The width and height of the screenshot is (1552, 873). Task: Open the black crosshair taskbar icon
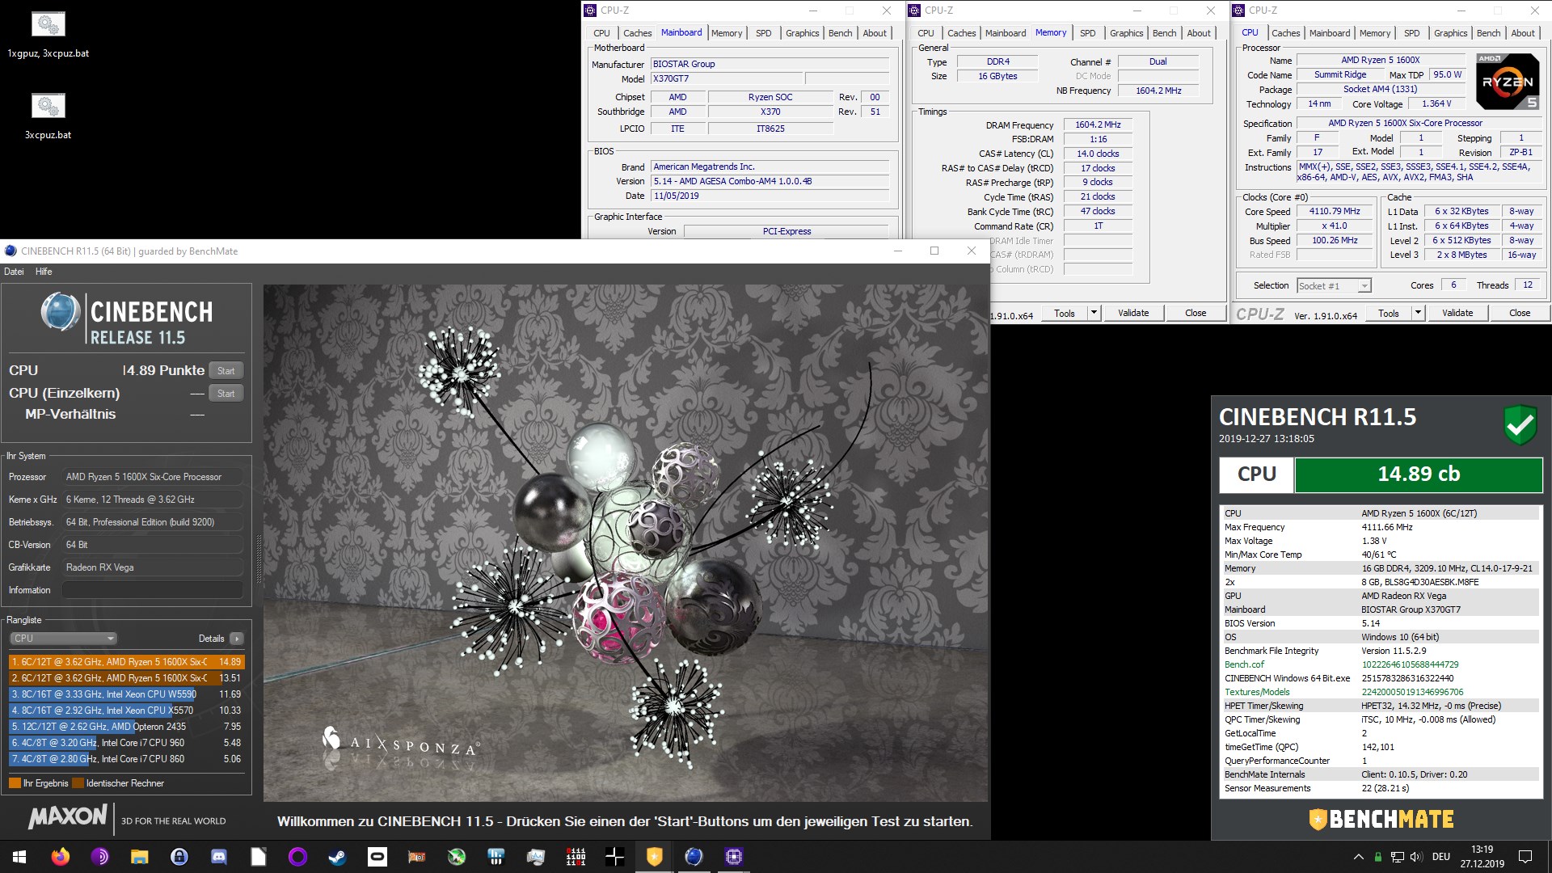(615, 857)
